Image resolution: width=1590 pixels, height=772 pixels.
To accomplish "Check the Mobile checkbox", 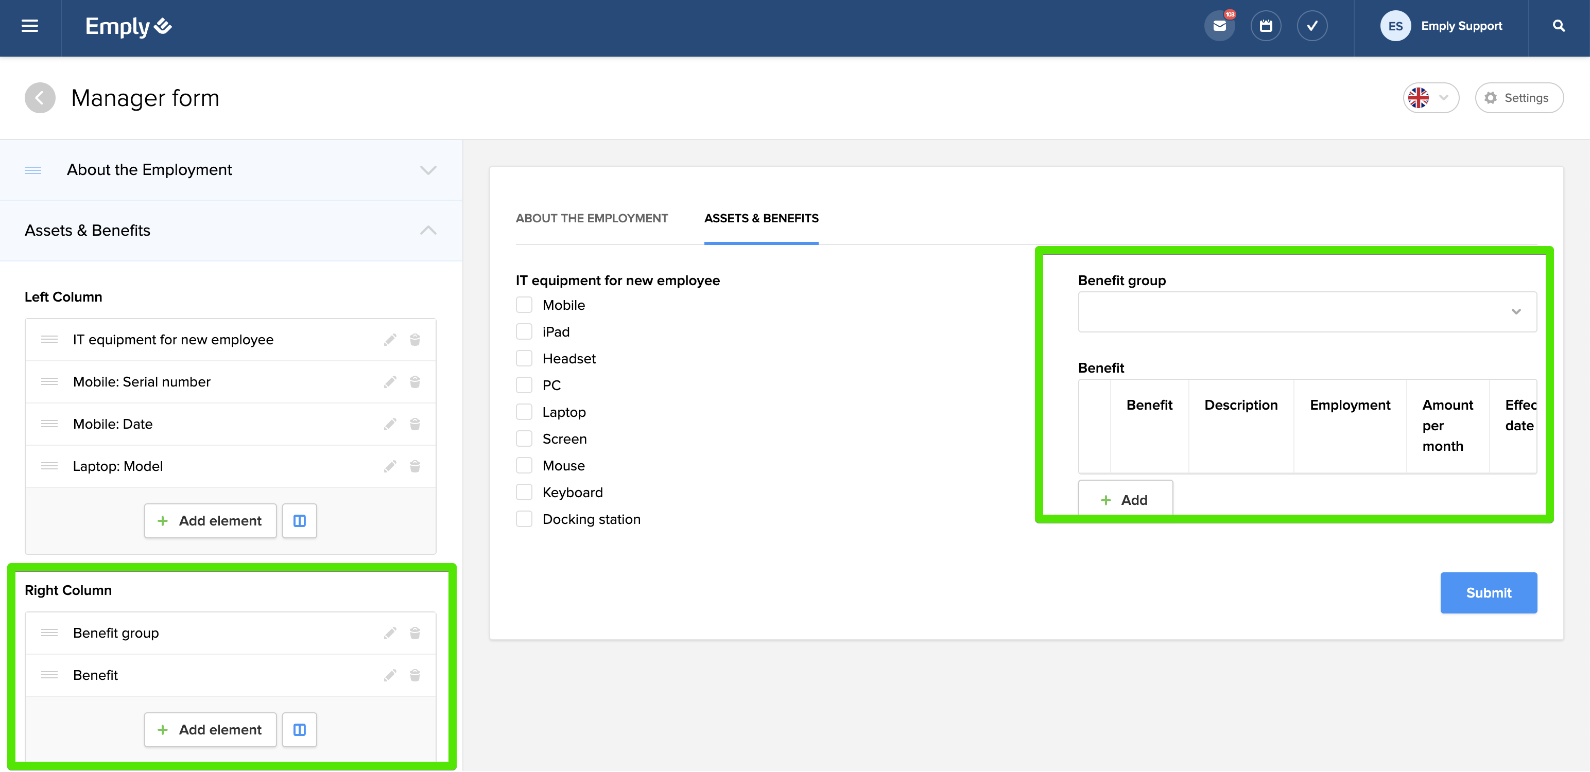I will pos(524,305).
